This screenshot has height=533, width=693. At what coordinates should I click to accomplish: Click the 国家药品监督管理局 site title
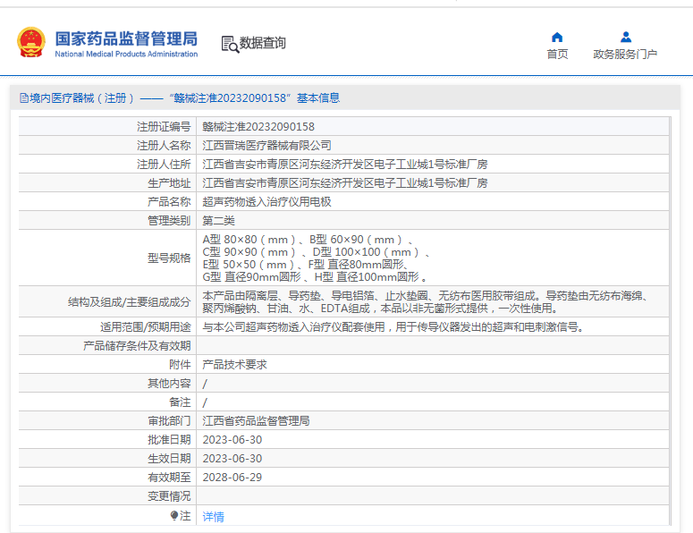click(125, 38)
